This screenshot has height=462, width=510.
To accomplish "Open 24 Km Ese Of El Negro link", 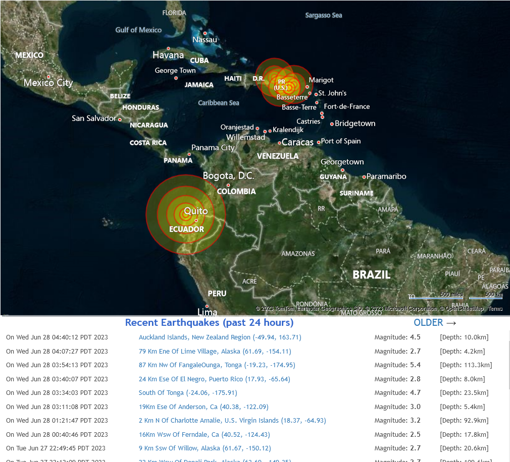I will click(214, 379).
